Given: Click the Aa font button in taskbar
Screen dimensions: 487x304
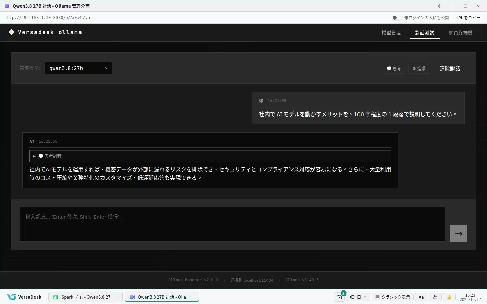Looking at the screenshot, I should click(421, 297).
